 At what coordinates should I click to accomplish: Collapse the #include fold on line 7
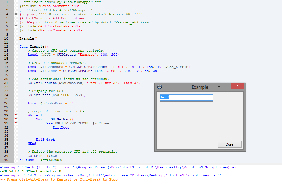16,26
